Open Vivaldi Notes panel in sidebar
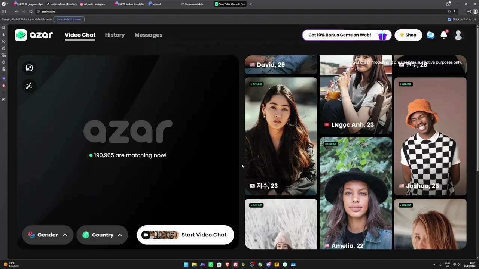479x269 pixels. pos(4,48)
